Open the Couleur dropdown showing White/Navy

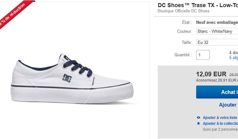click(x=217, y=31)
